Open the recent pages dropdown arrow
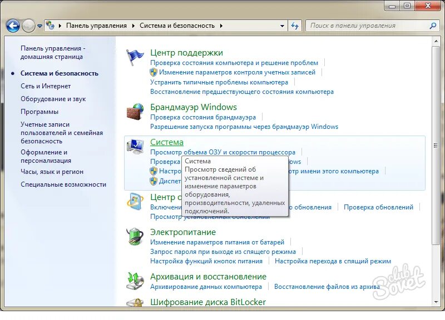The image size is (445, 320). [39, 26]
